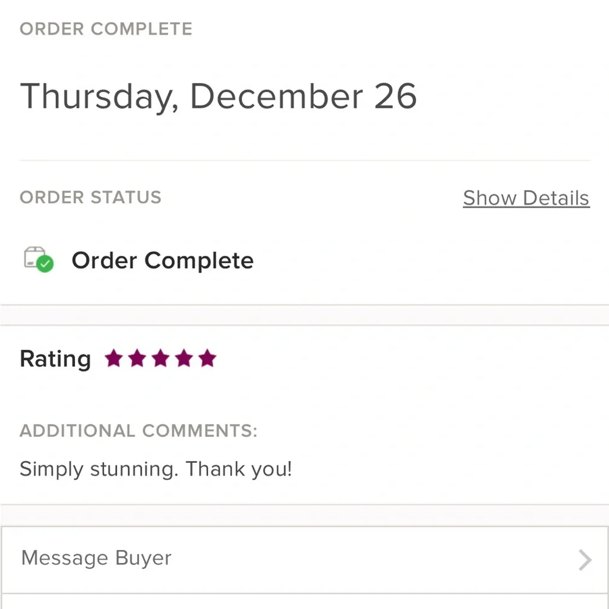This screenshot has height=609, width=609.
Task: Click the bold Order Complete status text
Action: (x=163, y=261)
